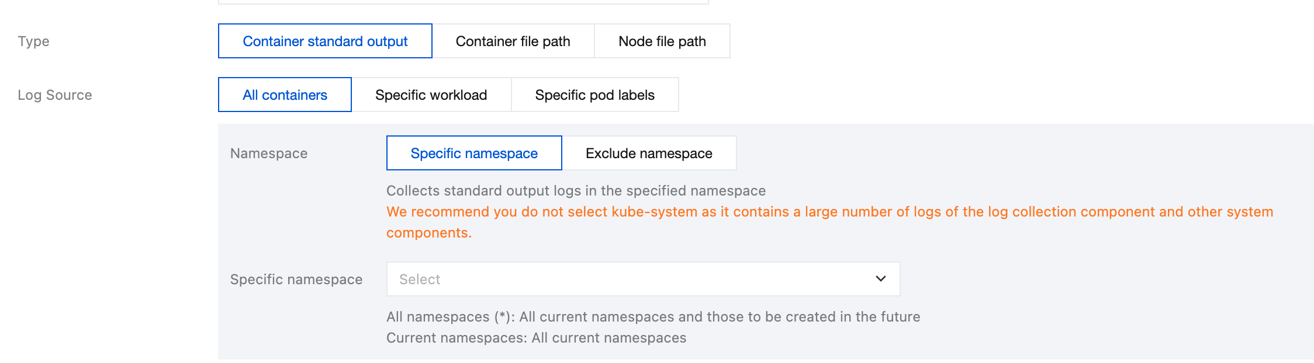Viewport: 1314px width, 363px height.
Task: Click the Namespace field label
Action: [x=268, y=153]
